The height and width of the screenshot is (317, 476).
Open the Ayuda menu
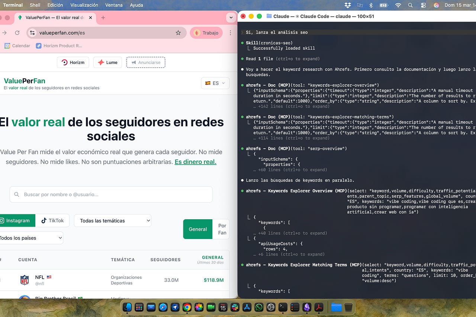(x=136, y=5)
